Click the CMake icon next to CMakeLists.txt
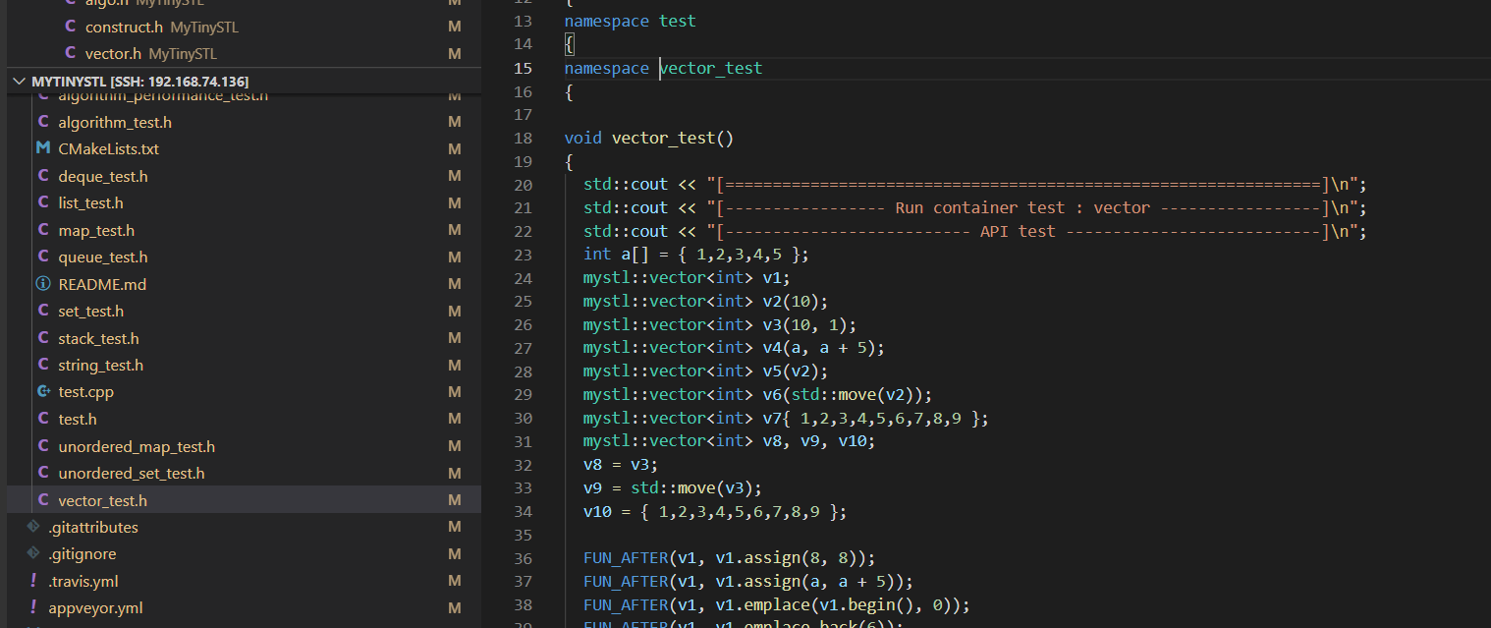The height and width of the screenshot is (628, 1491). tap(43, 149)
